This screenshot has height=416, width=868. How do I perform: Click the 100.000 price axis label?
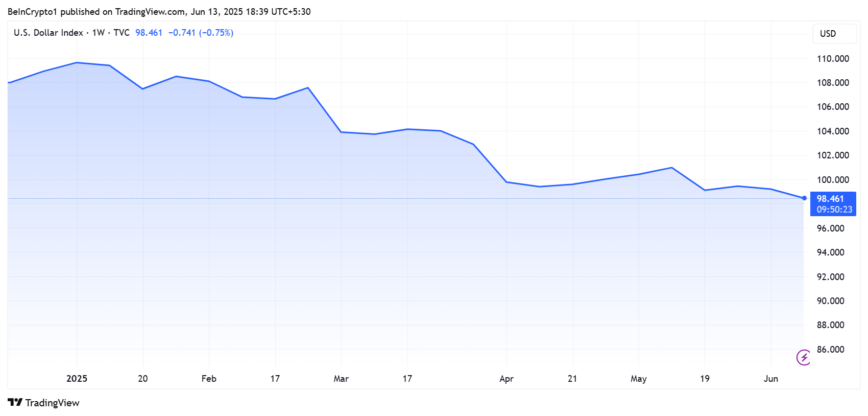pyautogui.click(x=833, y=180)
